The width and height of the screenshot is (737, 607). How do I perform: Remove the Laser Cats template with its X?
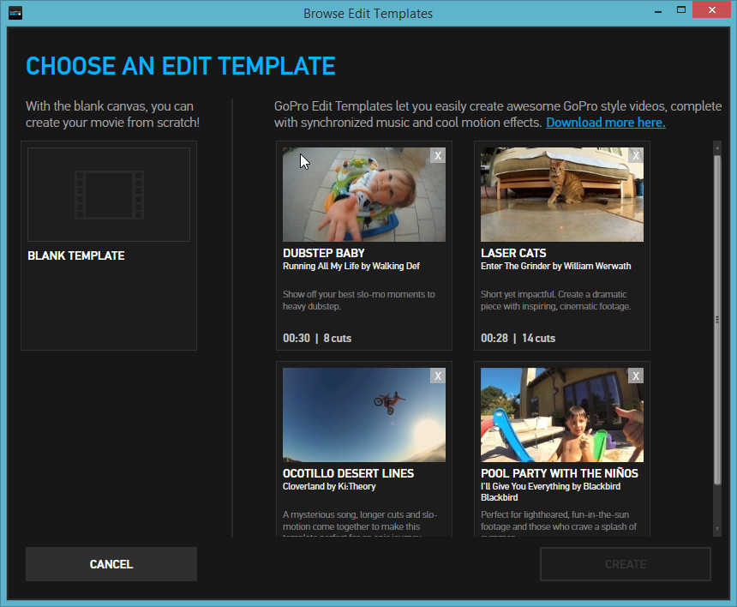[x=636, y=156]
